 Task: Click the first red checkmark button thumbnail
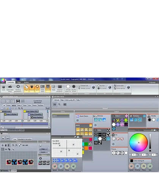pyautogui.click(x=9, y=162)
